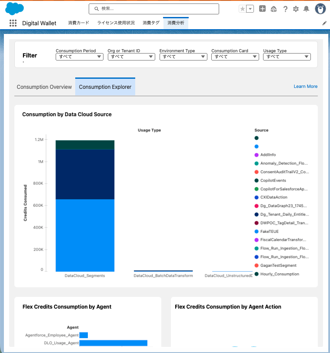Open the 消費カード tab
The width and height of the screenshot is (330, 353).
(79, 23)
